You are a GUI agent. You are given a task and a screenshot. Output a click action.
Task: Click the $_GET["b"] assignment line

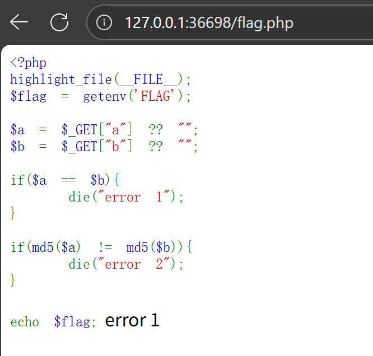104,147
